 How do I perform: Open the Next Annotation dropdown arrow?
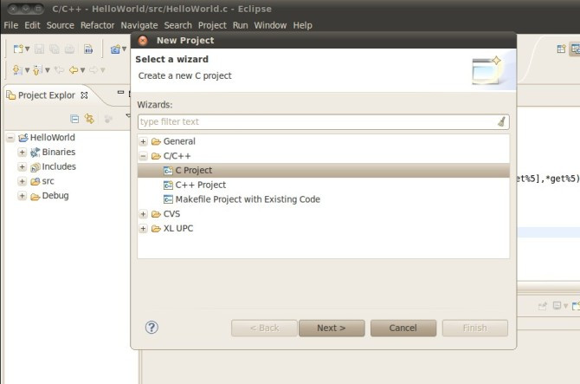pos(27,70)
